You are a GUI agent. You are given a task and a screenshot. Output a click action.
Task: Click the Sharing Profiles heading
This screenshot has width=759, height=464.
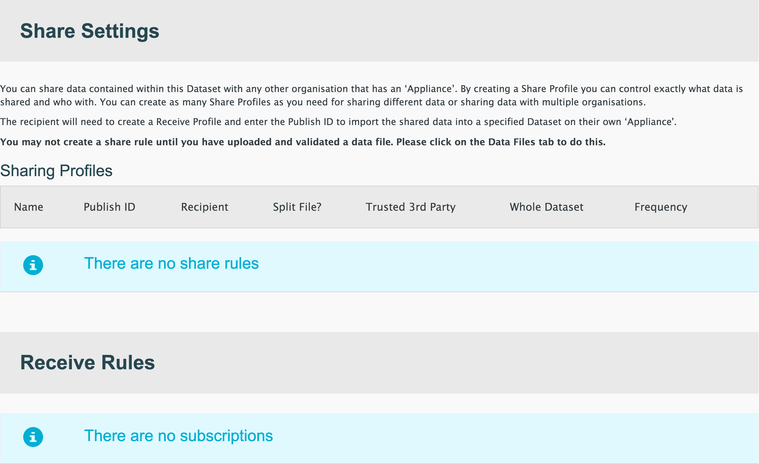coord(56,171)
